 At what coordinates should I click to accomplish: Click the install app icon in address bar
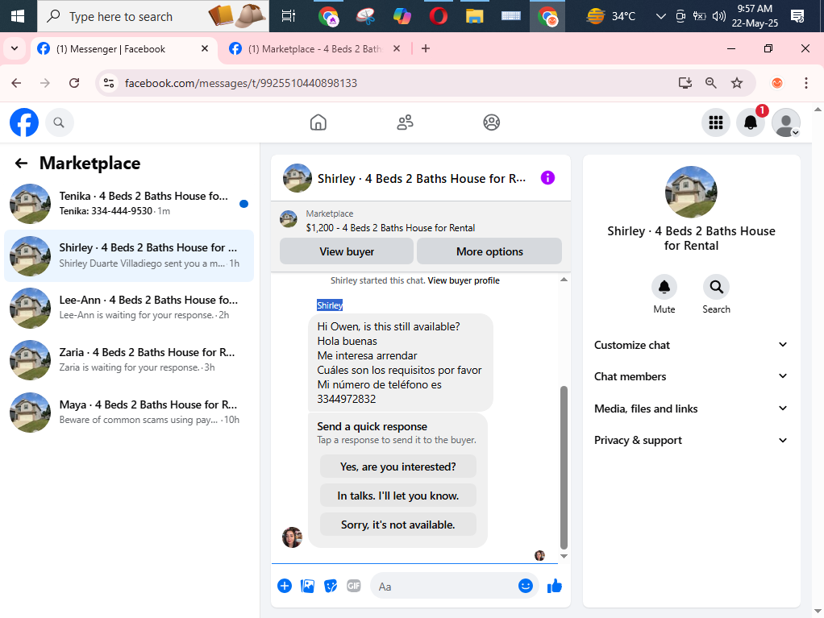pyautogui.click(x=685, y=83)
